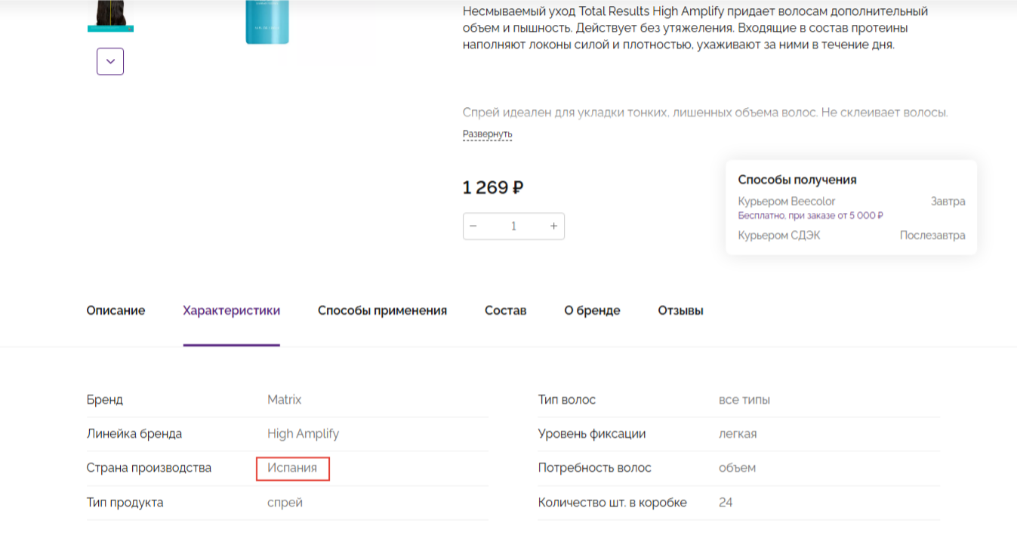
Task: Decrease quantity with the minus button
Action: pos(473,226)
